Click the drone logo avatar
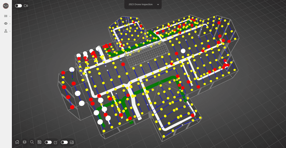 click(6, 6)
